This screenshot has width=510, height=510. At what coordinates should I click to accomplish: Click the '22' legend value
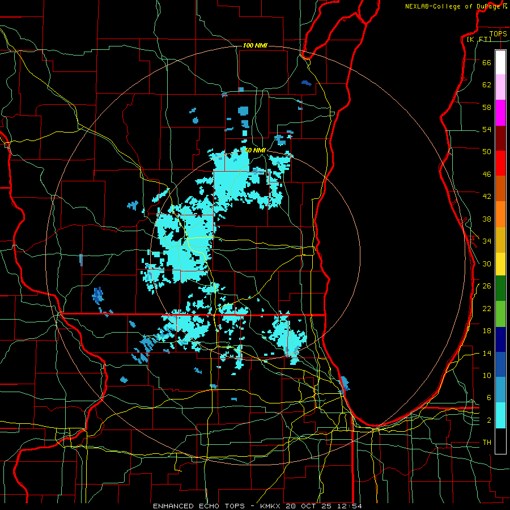coord(487,308)
